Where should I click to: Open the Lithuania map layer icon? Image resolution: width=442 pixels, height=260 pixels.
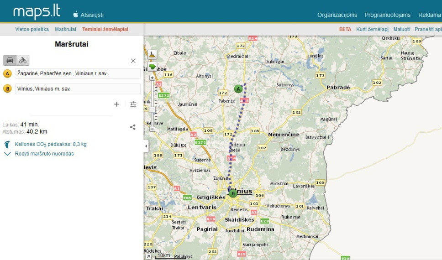click(152, 67)
